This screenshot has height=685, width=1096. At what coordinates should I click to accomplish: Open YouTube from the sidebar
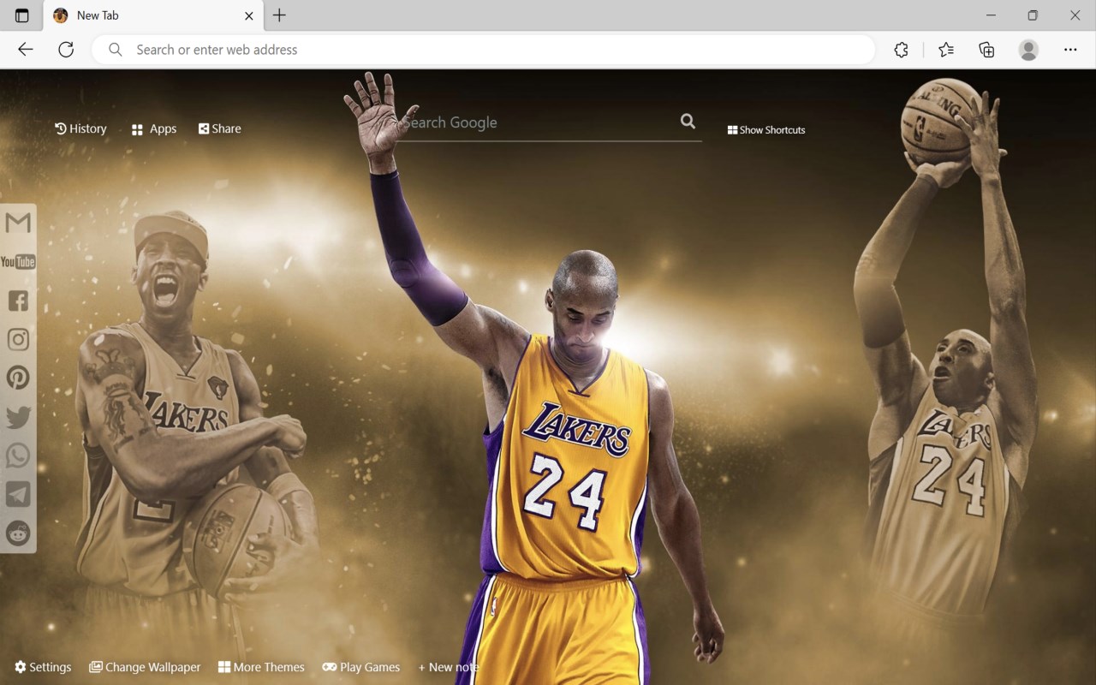18,261
